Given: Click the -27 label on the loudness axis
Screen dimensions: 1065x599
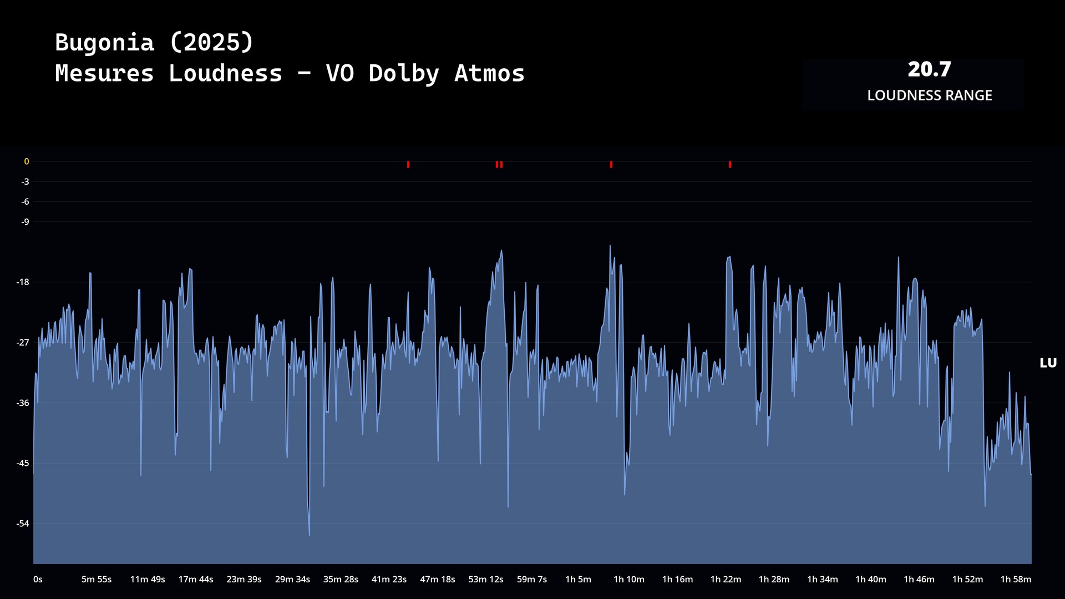Looking at the screenshot, I should click(23, 343).
